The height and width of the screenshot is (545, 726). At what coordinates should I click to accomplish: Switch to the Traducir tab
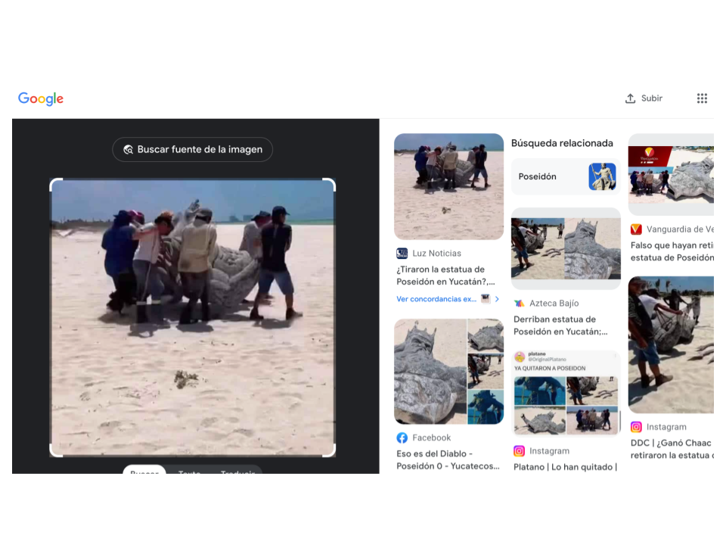237,471
